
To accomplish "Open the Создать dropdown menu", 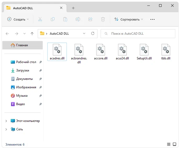I will [18, 19].
